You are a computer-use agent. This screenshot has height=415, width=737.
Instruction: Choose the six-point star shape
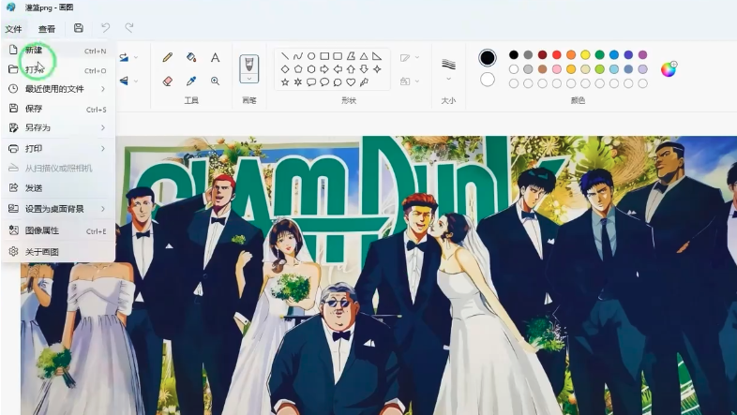[298, 82]
